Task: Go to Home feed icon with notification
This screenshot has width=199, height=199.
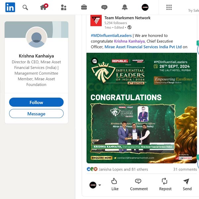Action: pyautogui.click(x=44, y=7)
